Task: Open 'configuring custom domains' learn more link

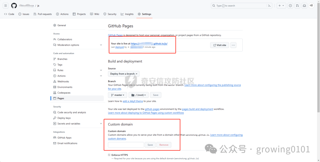Action: pyautogui.click(x=226, y=135)
